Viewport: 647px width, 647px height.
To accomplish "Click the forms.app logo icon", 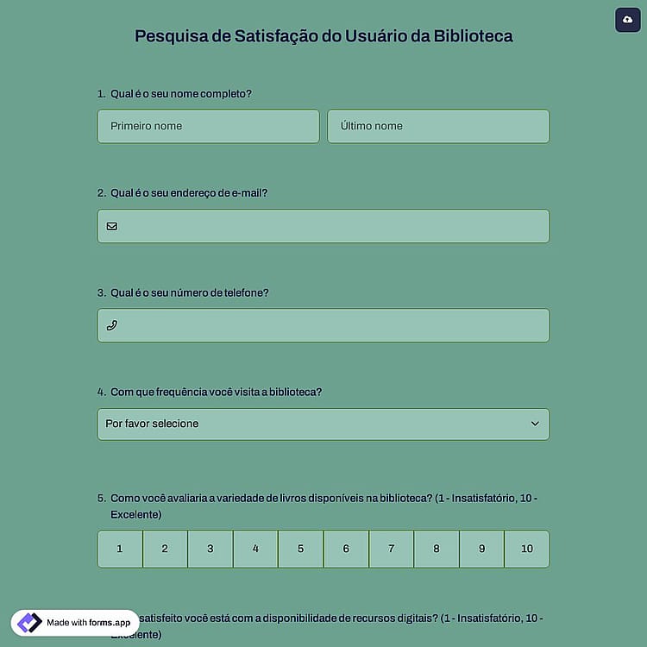I will pyautogui.click(x=29, y=622).
